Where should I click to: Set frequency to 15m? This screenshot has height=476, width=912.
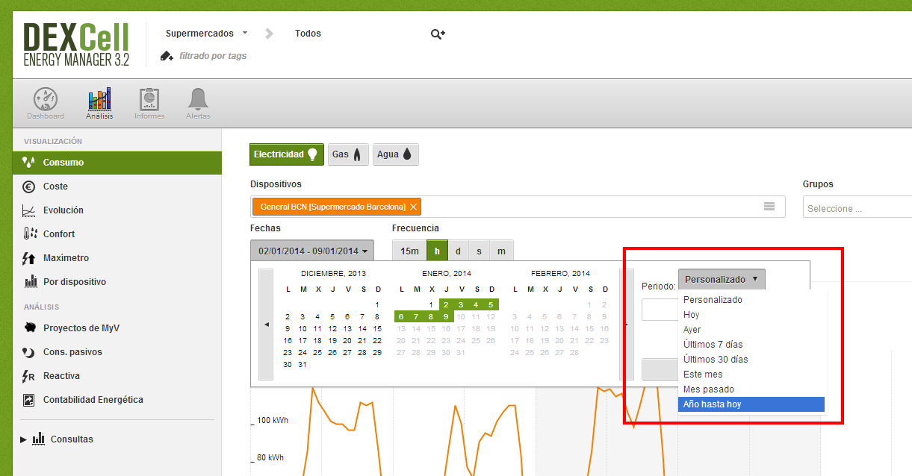pos(409,251)
